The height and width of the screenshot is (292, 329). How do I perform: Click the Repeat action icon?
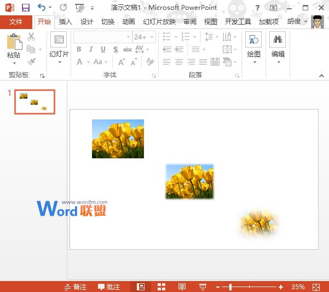coord(63,8)
